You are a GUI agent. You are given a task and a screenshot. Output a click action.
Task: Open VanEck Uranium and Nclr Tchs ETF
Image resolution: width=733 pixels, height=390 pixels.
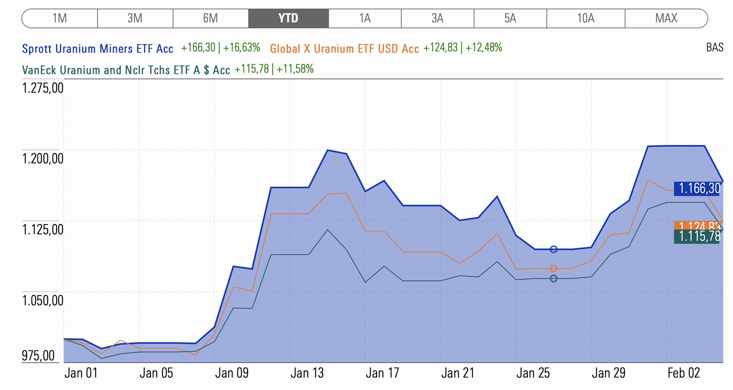126,70
